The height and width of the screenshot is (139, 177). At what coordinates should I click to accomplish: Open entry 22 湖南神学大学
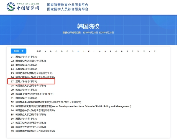pos(28,61)
